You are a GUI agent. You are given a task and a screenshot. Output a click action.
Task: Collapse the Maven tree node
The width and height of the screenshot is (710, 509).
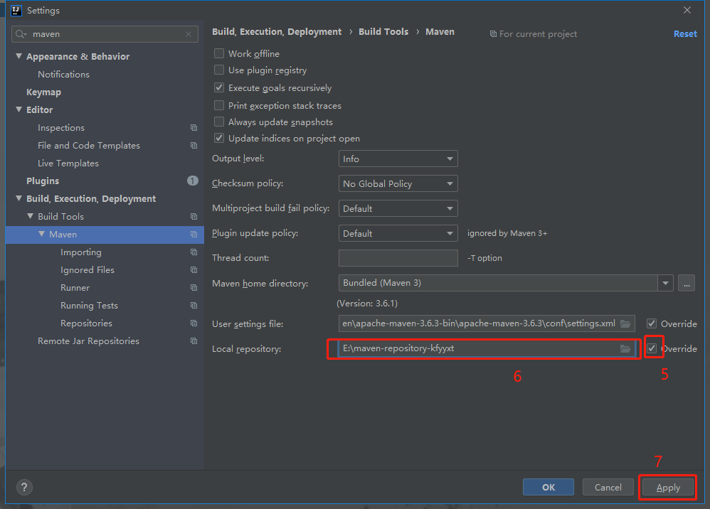(42, 234)
